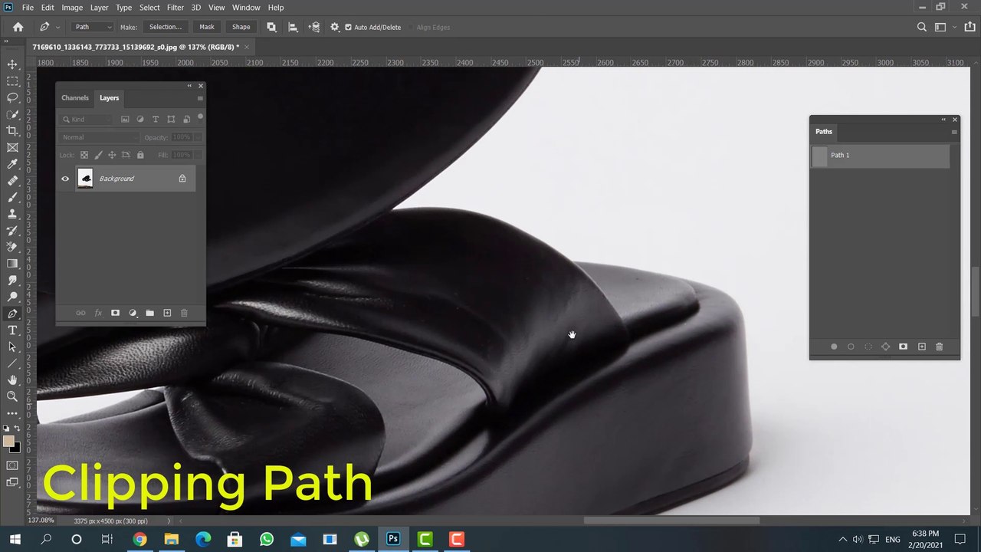The width and height of the screenshot is (981, 552).
Task: Click the Mask button
Action: click(207, 27)
